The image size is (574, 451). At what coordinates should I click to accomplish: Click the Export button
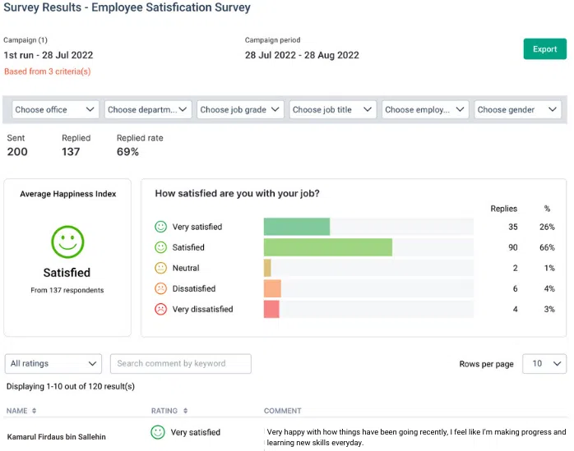(544, 49)
